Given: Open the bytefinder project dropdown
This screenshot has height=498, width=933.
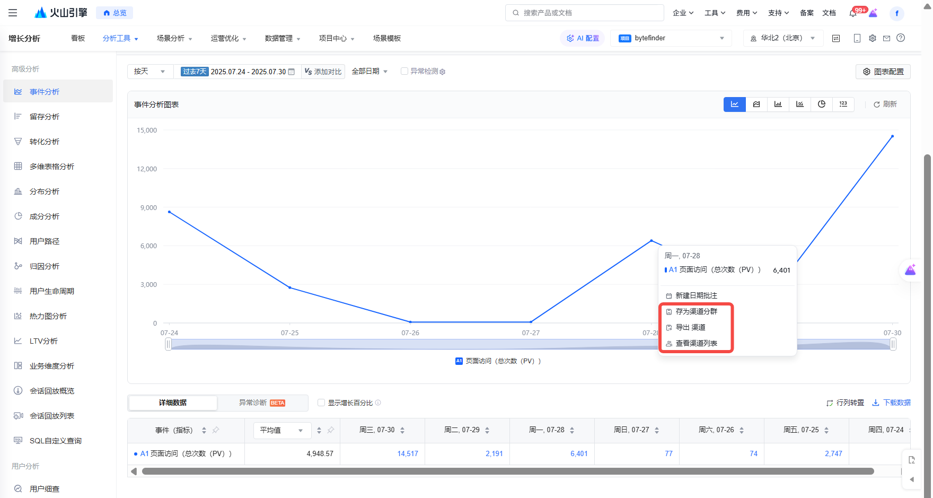Looking at the screenshot, I should 671,38.
